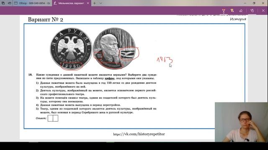Select the eraser tool
The image size is (268, 150).
point(241,10)
